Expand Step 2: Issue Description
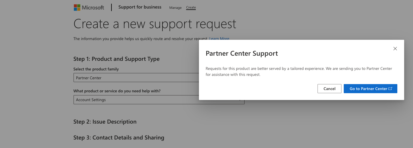413x148 pixels. 105,122
